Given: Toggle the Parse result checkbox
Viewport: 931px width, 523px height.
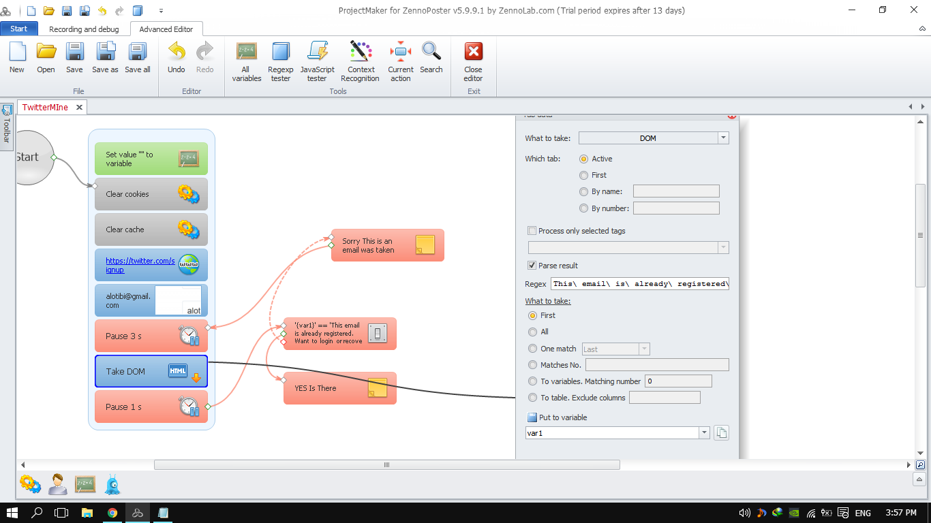Looking at the screenshot, I should click(x=532, y=266).
